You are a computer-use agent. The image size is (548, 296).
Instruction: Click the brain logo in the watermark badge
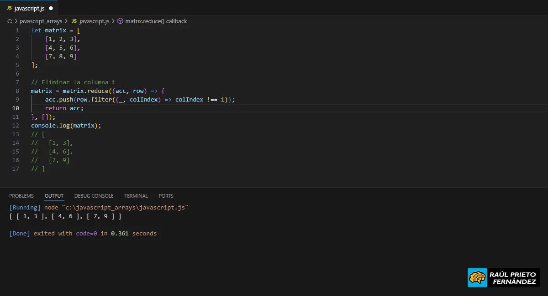pos(477,277)
